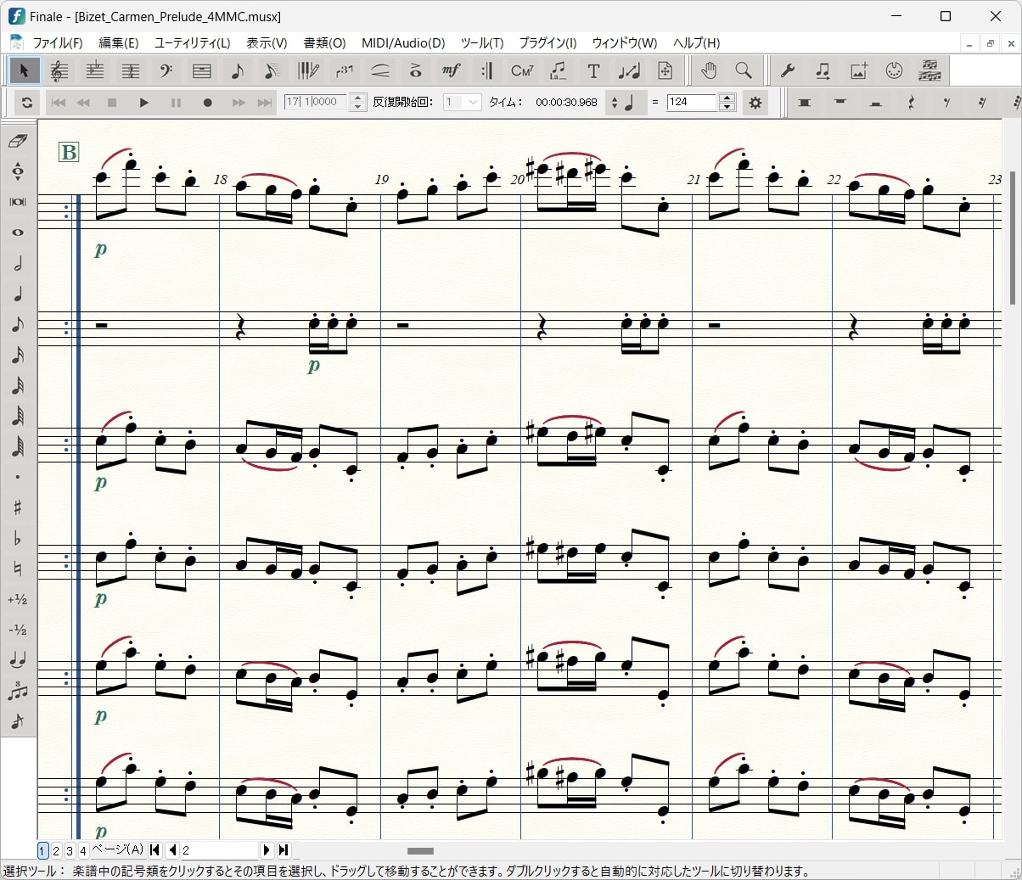Toggle the tie tool
The width and height of the screenshot is (1022, 880).
coord(18,660)
